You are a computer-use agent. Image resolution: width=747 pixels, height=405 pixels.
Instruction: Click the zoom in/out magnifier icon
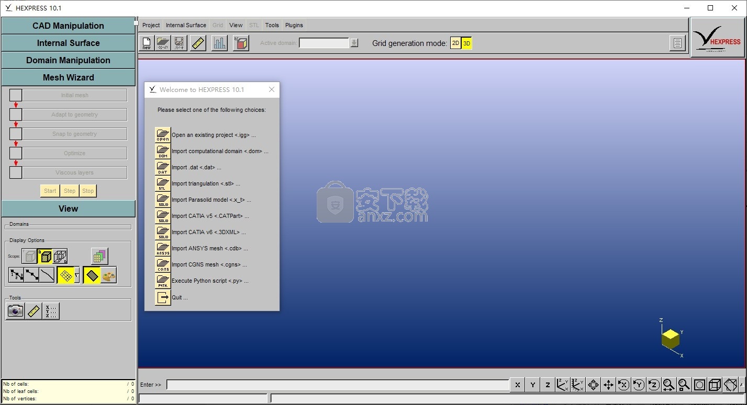click(x=669, y=385)
